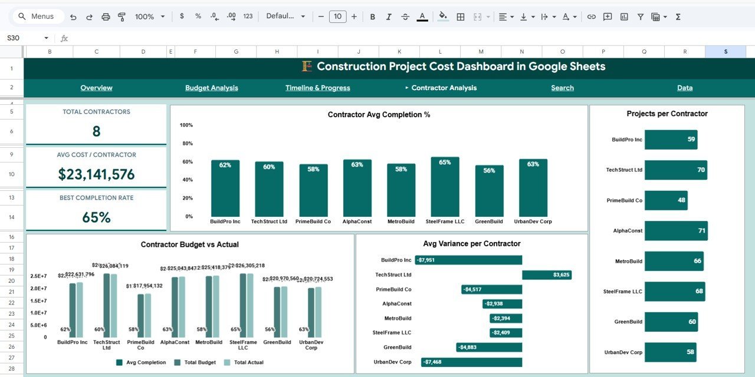Apply percent format
The width and height of the screenshot is (755, 377).
point(198,16)
